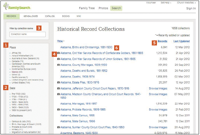Click camera icon beside Union Soldiers collection

point(59,59)
